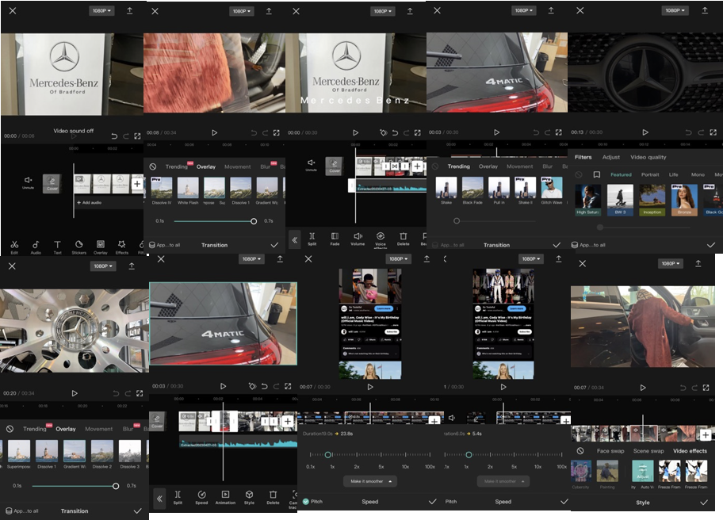Click speed slider knob in 23.8s panel
Image resolution: width=723 pixels, height=520 pixels.
coord(328,454)
